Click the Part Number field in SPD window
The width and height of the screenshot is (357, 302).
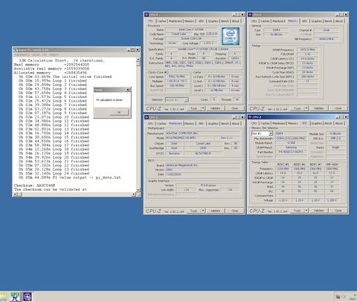click(291, 151)
